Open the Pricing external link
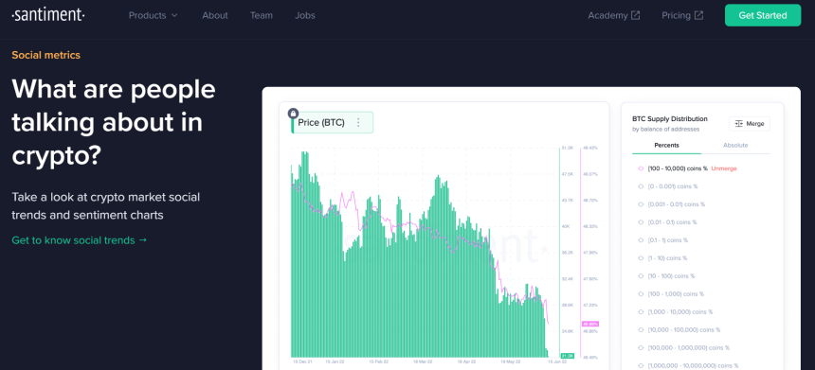Image resolution: width=815 pixels, height=370 pixels. pyautogui.click(x=682, y=15)
